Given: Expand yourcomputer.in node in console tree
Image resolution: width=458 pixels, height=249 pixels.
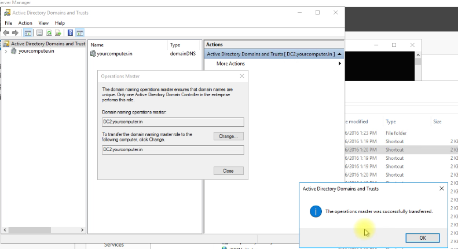Looking at the screenshot, I should 6,51.
